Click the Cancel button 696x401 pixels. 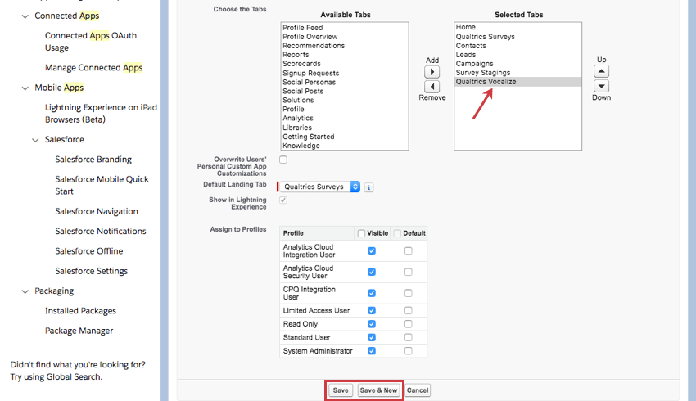[x=418, y=390]
